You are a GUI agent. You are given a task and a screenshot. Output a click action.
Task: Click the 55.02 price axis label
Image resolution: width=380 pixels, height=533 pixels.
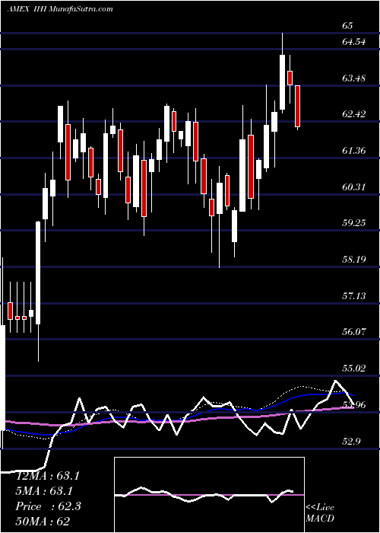tap(354, 369)
